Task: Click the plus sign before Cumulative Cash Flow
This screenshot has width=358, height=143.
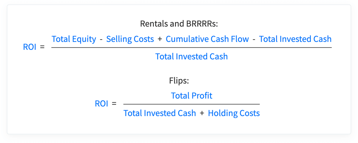Action: pos(160,39)
